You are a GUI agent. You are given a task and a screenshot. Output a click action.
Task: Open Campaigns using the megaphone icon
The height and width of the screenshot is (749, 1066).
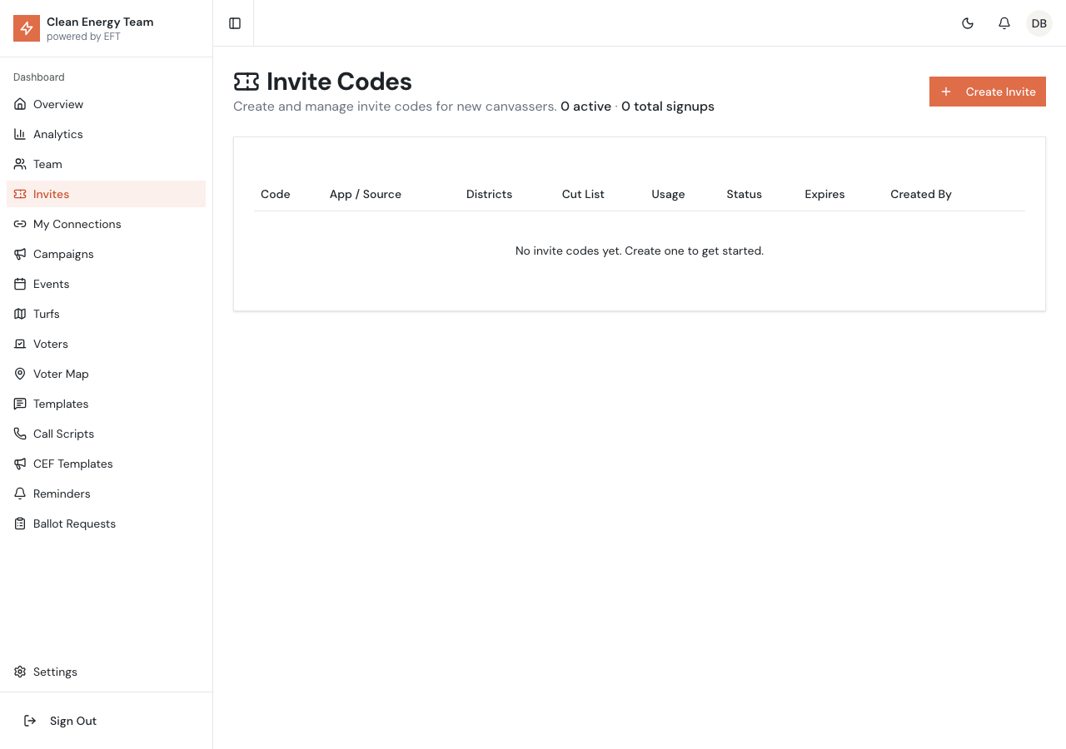point(20,254)
